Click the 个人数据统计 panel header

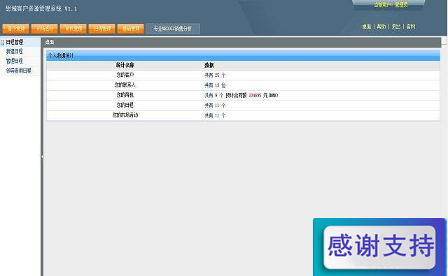(x=243, y=55)
